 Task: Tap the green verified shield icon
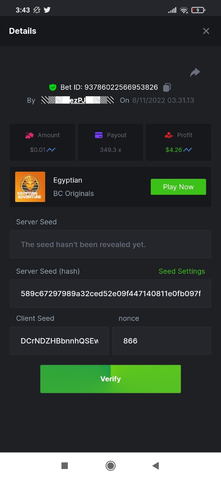tap(53, 87)
